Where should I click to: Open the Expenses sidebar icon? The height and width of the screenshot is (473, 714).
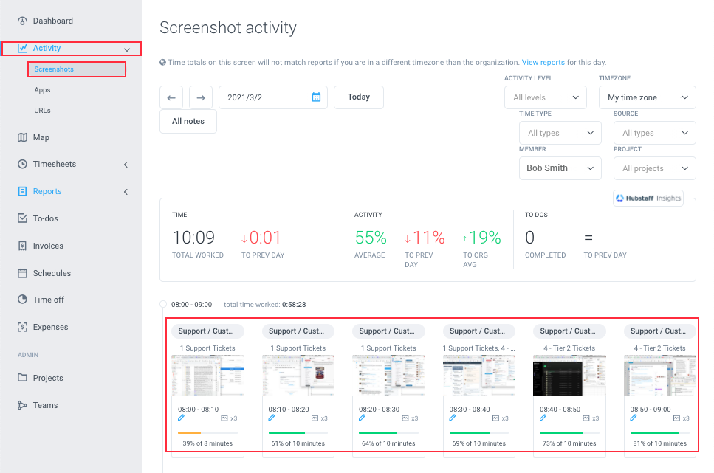tap(22, 327)
